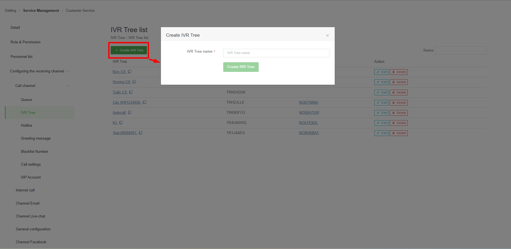This screenshot has height=249, width=511.
Task: Close the Create IVR Tree dialog
Action: click(x=327, y=35)
